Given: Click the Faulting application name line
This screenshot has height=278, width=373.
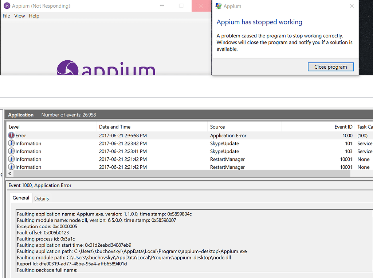Looking at the screenshot, I should pos(104,214).
